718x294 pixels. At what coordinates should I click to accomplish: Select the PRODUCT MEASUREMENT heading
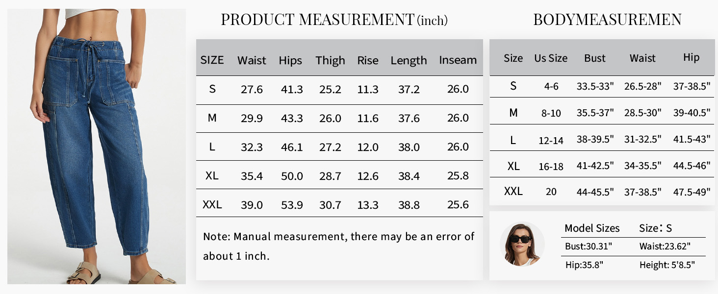point(334,20)
